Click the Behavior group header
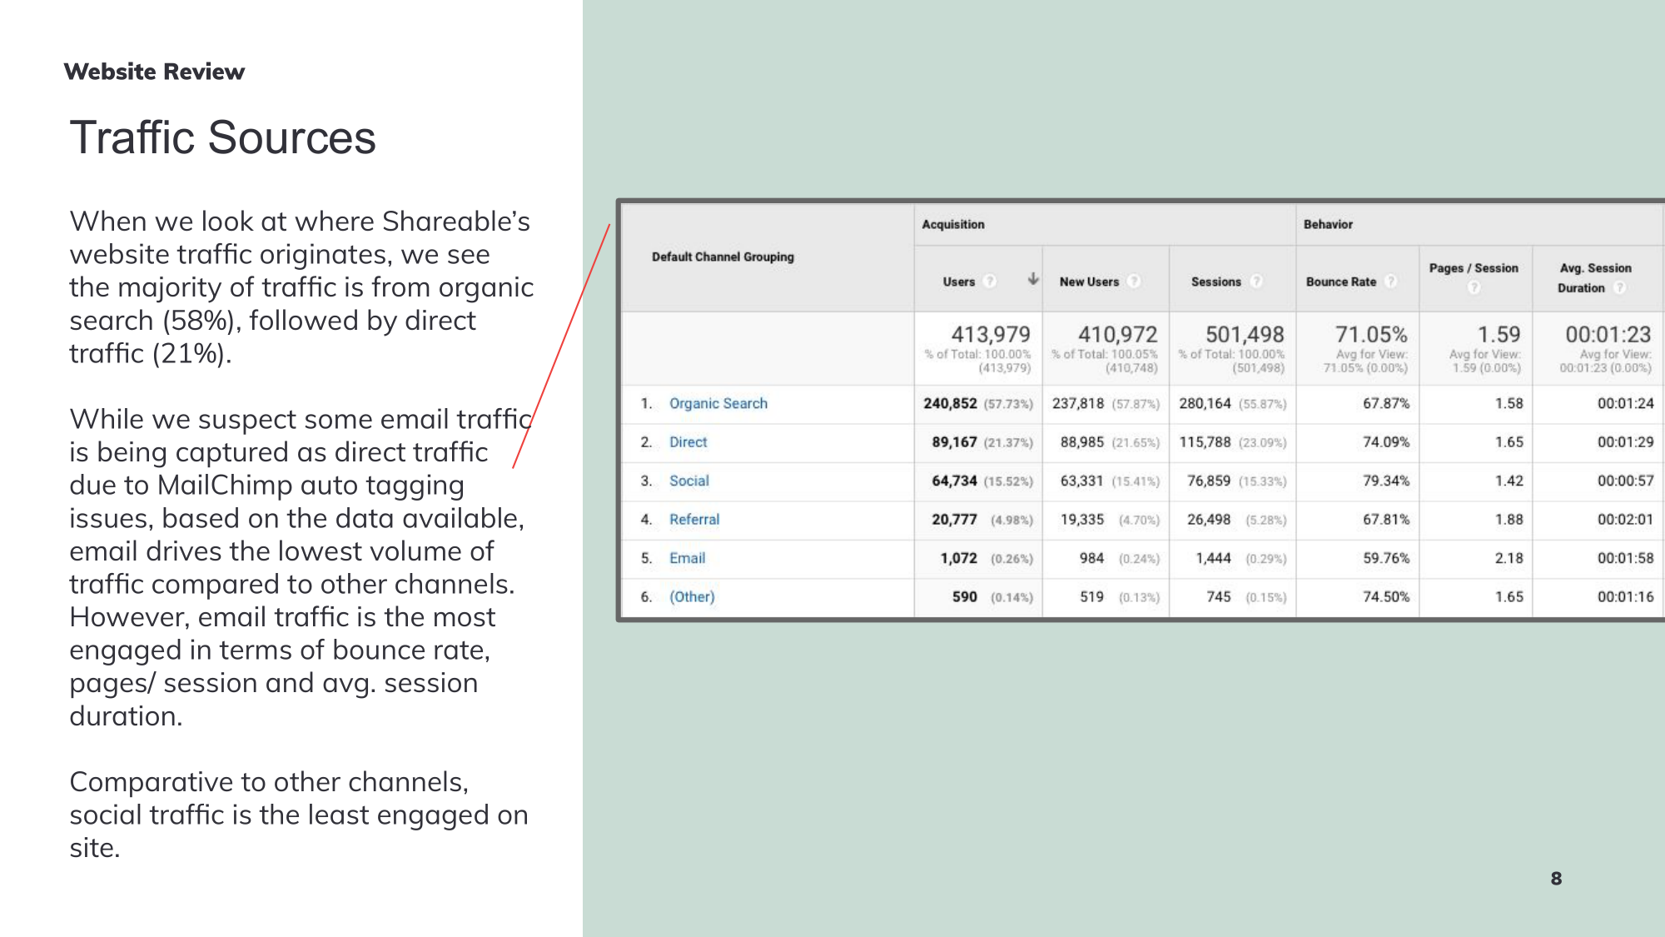This screenshot has width=1665, height=937. tap(1327, 224)
